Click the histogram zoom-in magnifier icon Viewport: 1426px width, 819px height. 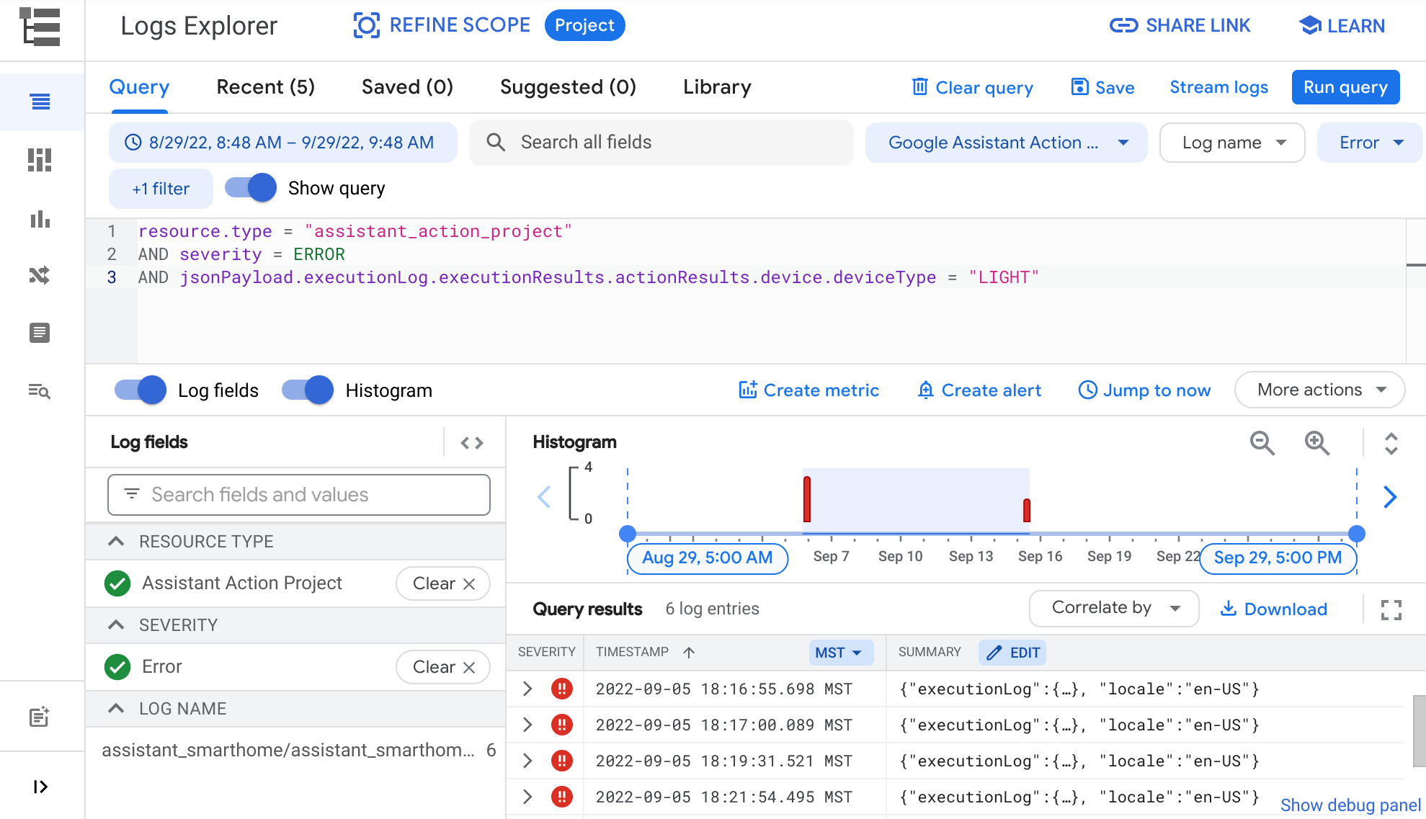click(x=1316, y=442)
